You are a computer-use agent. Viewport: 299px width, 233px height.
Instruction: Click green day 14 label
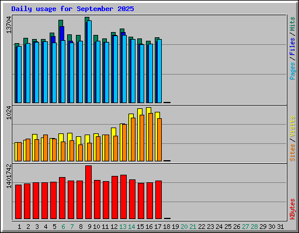tap(131, 227)
